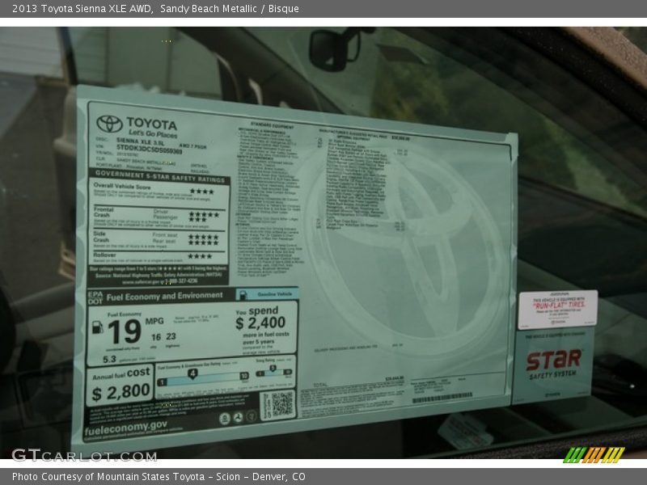Click the "Star Safety System" sticker
The image size is (647, 485).
click(554, 365)
